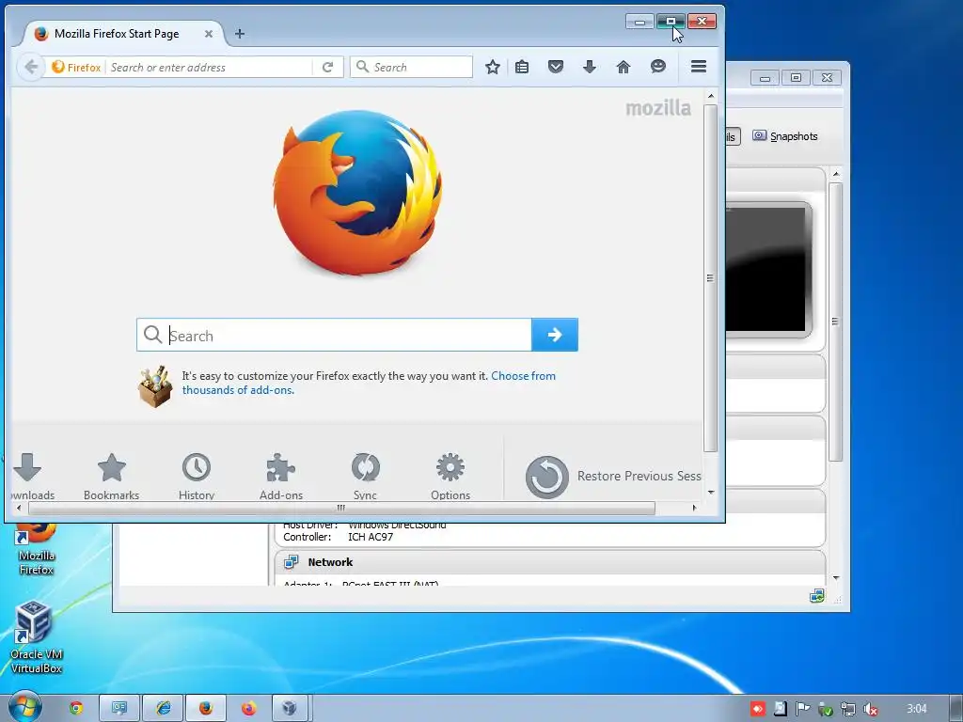
Task: Click the muted volume tray icon
Action: pos(870,709)
